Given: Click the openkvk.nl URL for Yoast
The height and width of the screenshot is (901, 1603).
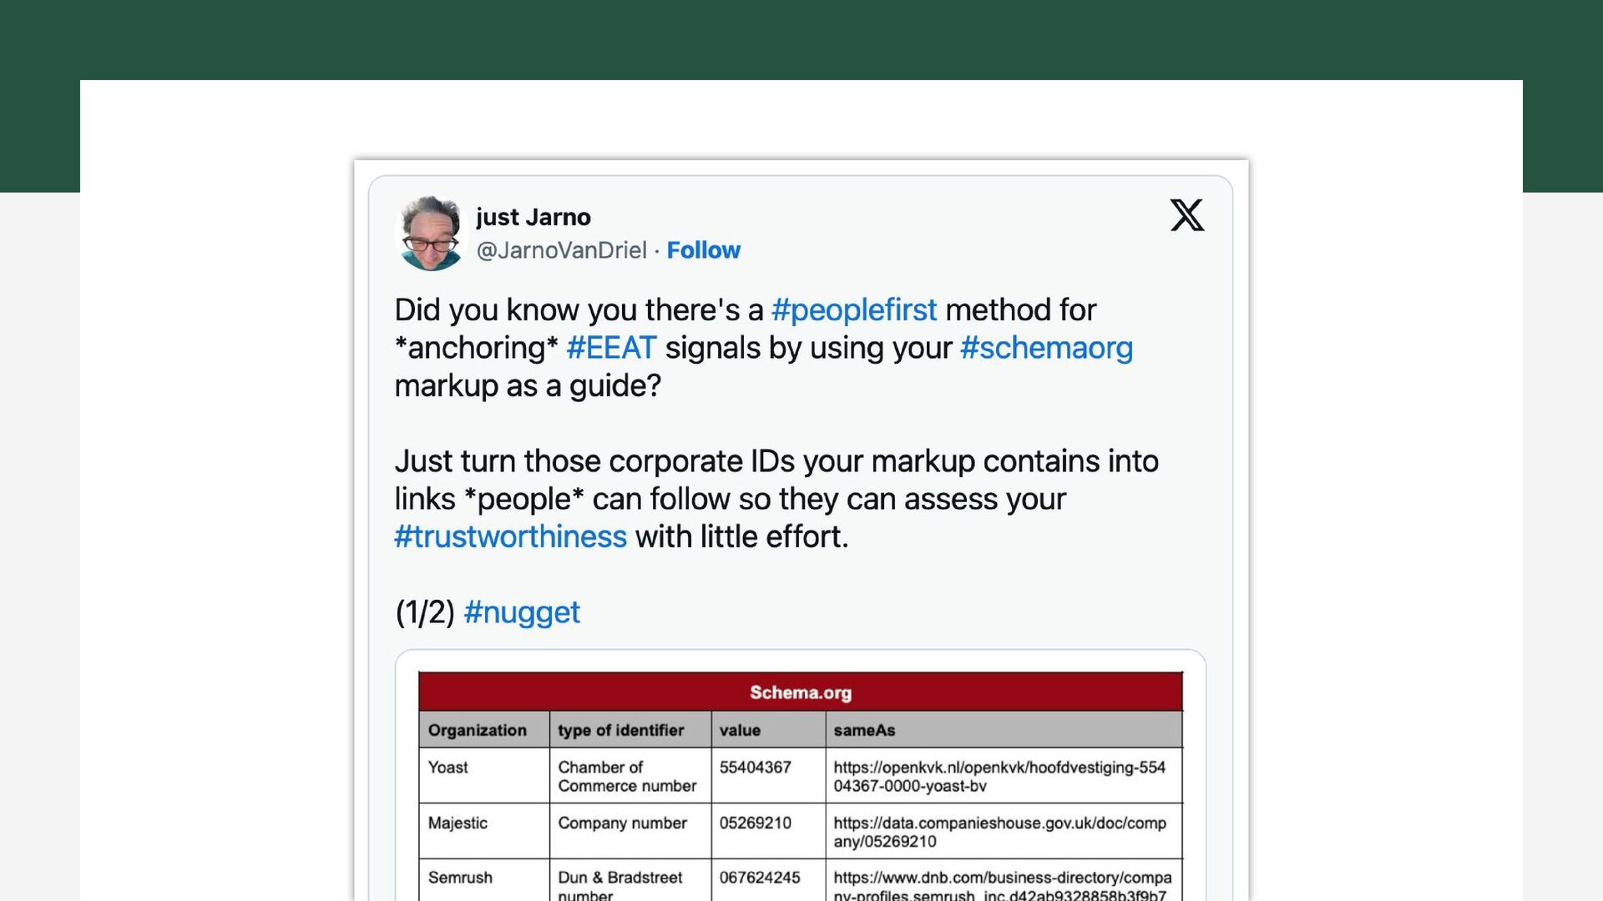Looking at the screenshot, I should point(999,777).
